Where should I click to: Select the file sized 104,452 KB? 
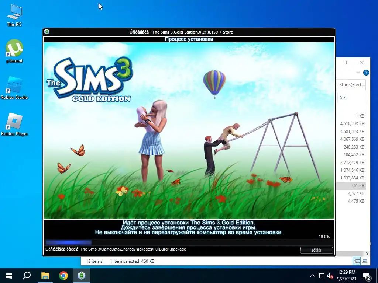pos(351,154)
